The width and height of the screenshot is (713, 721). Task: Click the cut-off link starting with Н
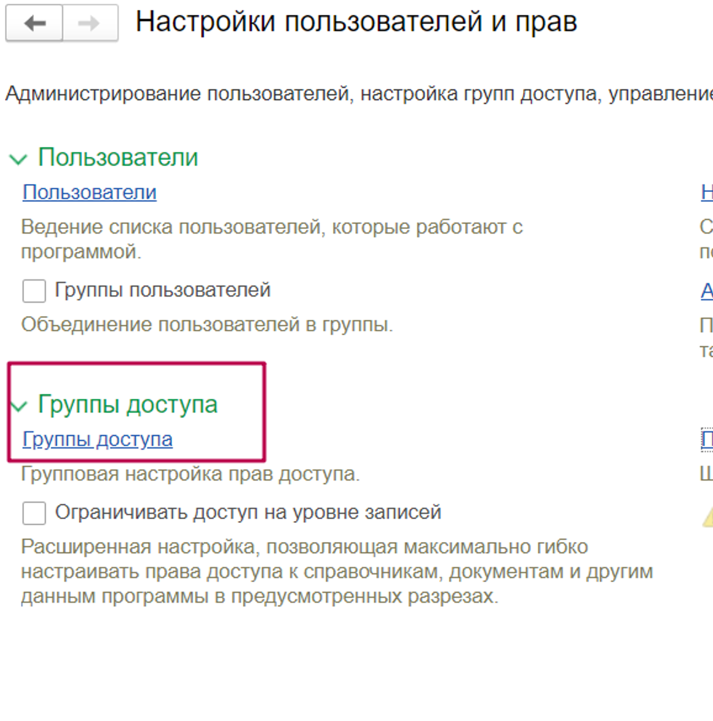[707, 193]
